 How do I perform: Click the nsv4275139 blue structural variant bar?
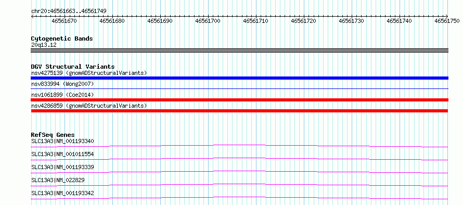tap(239, 78)
